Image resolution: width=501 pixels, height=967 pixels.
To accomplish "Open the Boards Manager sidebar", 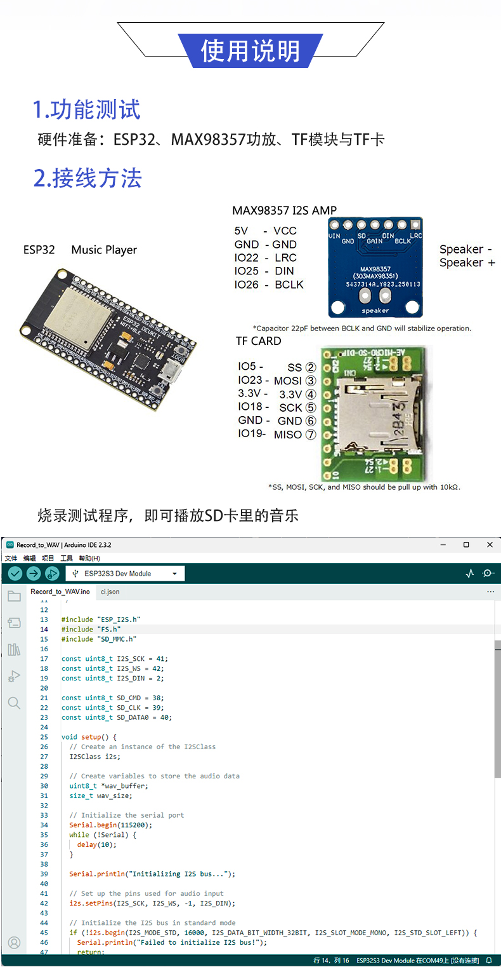I will pyautogui.click(x=14, y=623).
